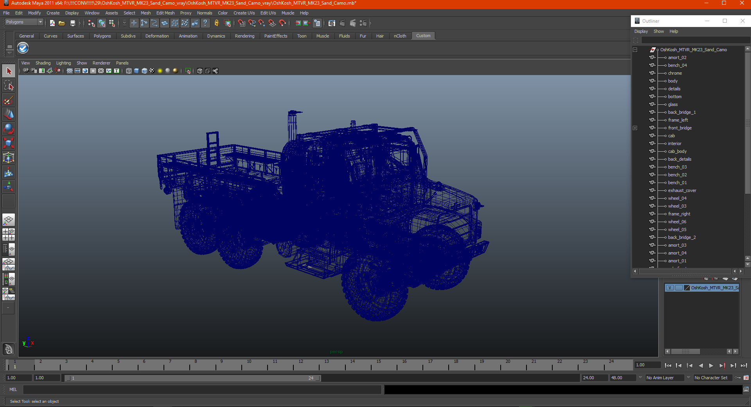Click the playback end time field 24.00
The image size is (751, 407).
pos(595,378)
